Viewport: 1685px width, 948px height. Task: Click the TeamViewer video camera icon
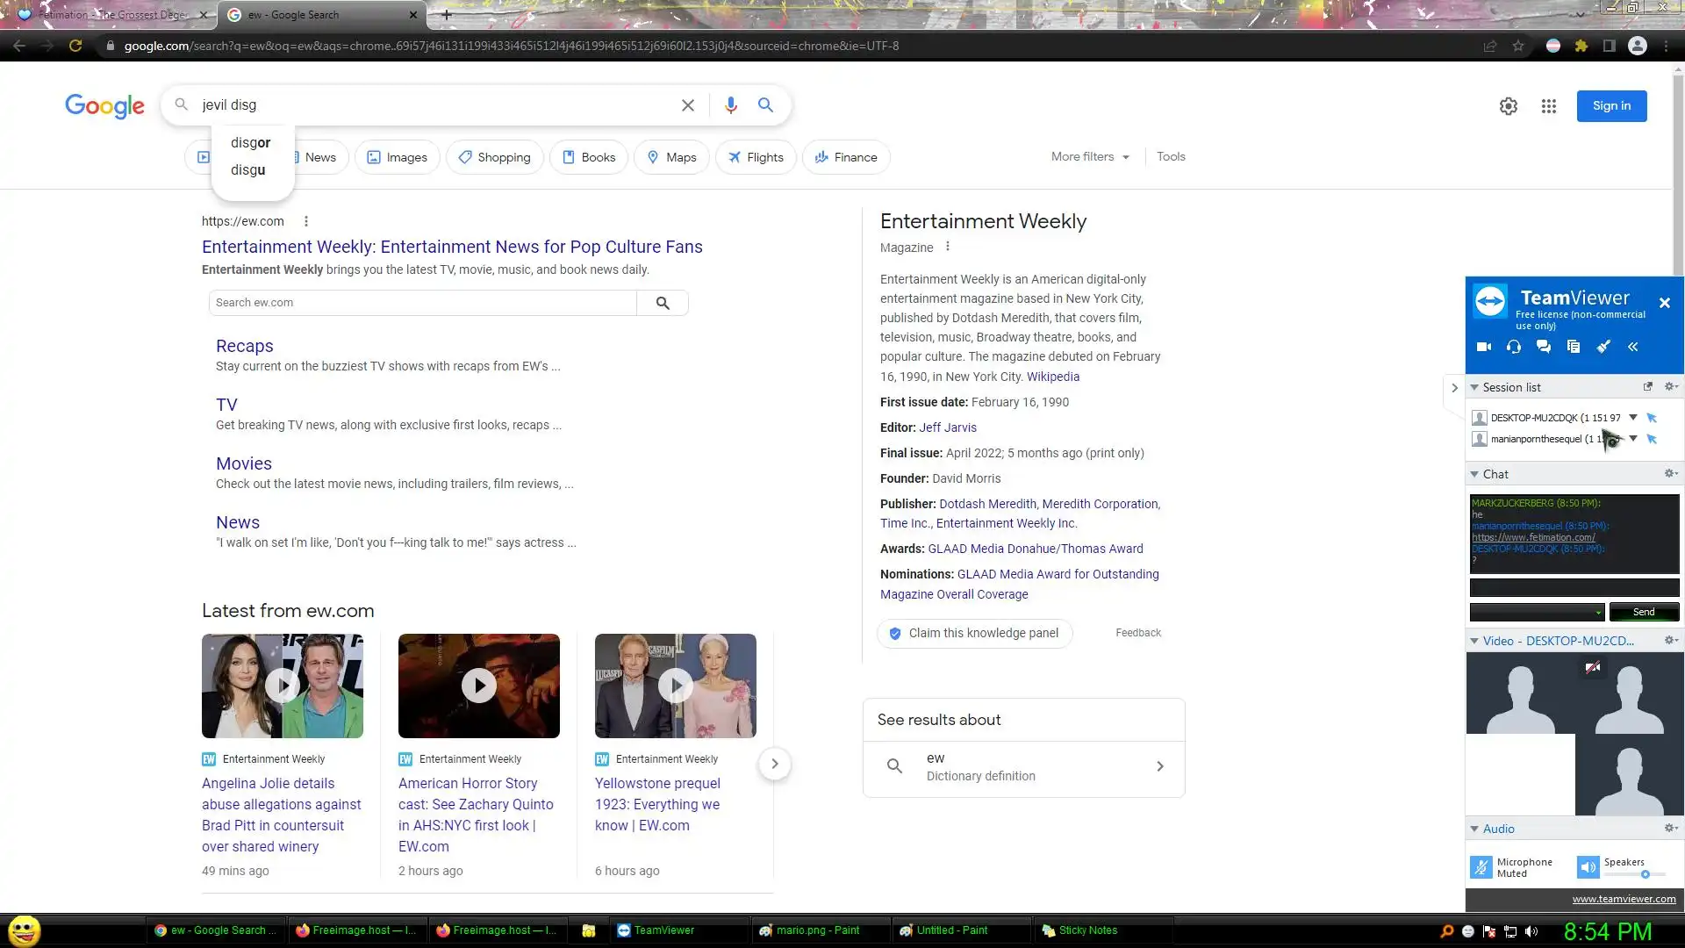(1483, 347)
